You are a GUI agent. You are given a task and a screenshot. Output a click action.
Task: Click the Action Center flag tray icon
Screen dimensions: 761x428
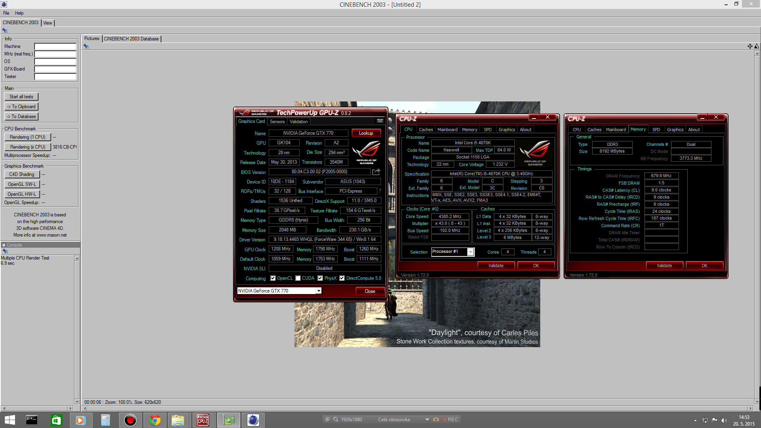715,420
